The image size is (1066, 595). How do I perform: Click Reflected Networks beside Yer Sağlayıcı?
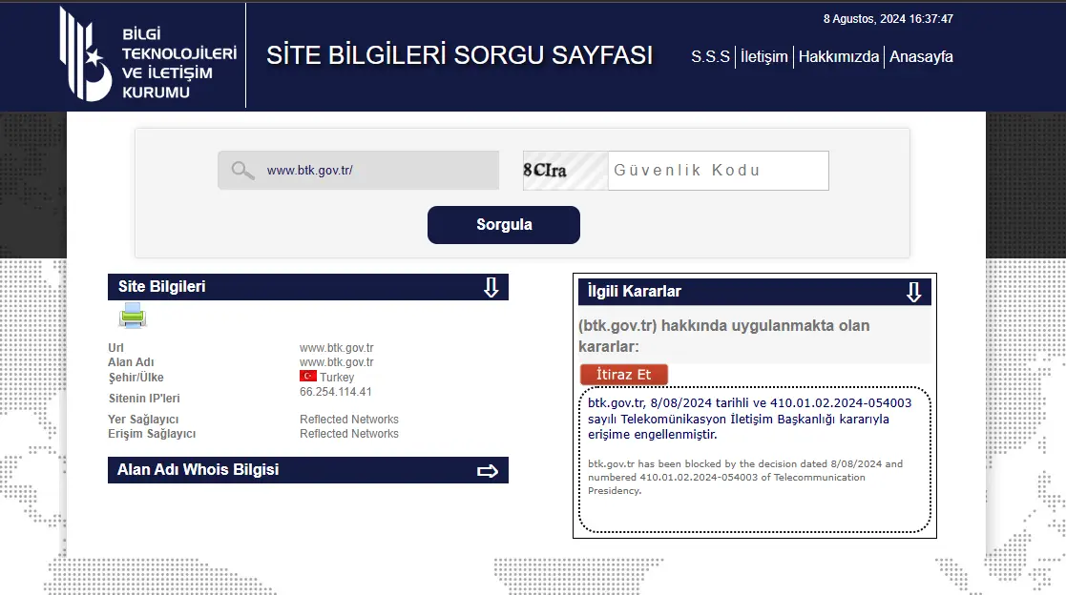[x=348, y=420]
